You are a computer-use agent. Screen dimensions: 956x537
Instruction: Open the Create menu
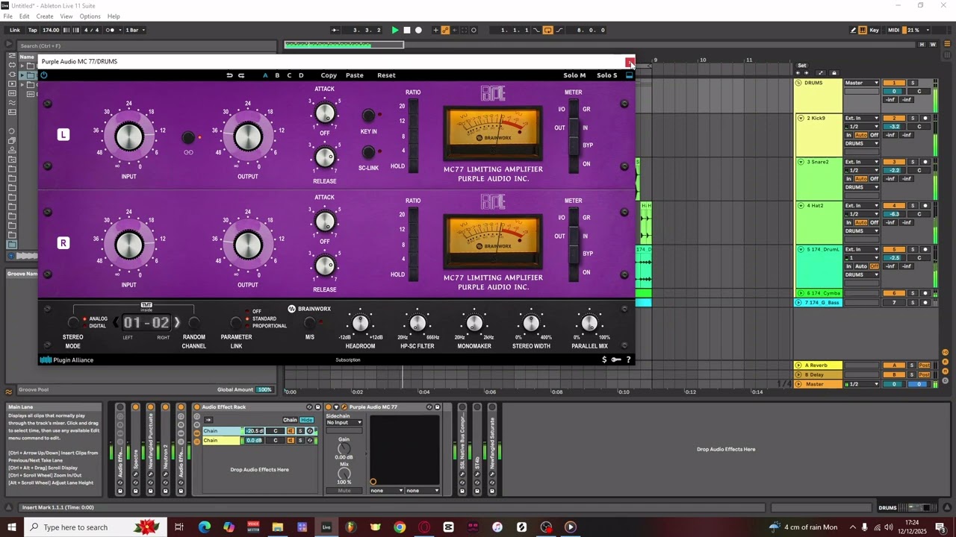45,16
